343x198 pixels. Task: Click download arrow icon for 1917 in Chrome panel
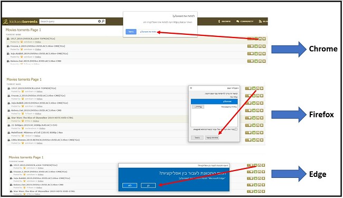pos(264,39)
